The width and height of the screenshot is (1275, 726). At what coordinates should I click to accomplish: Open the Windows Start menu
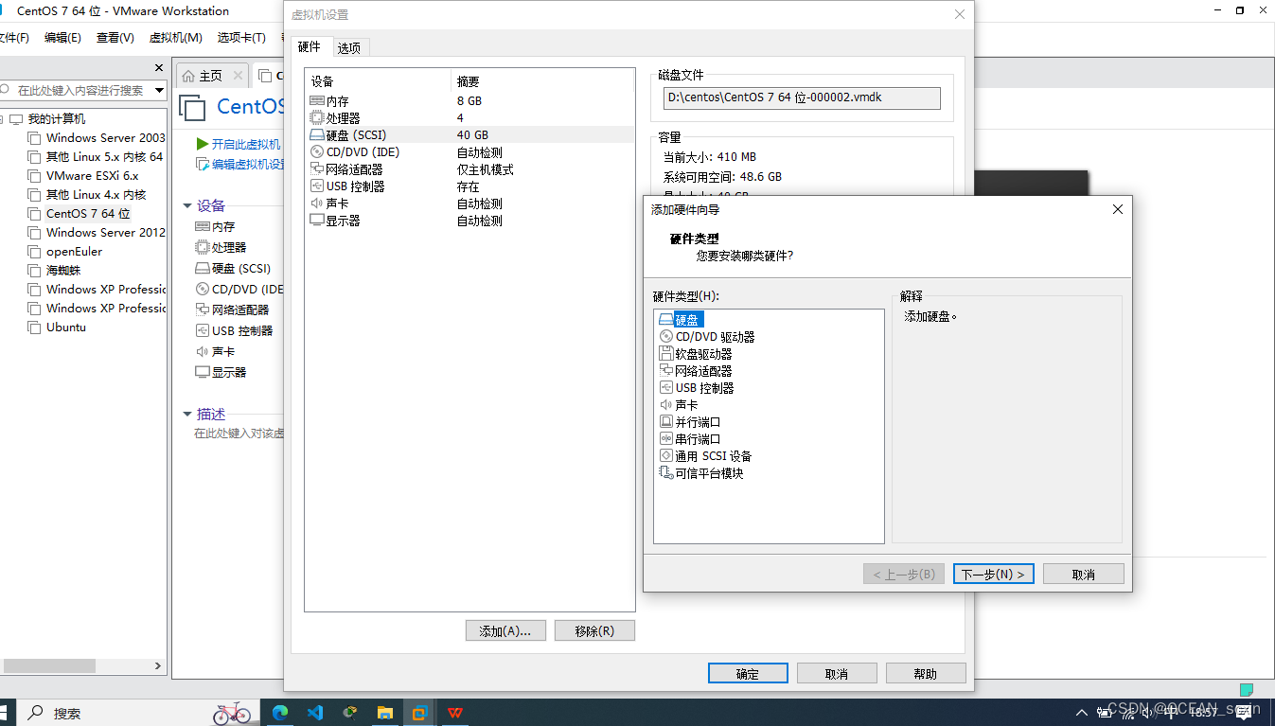pyautogui.click(x=4, y=713)
